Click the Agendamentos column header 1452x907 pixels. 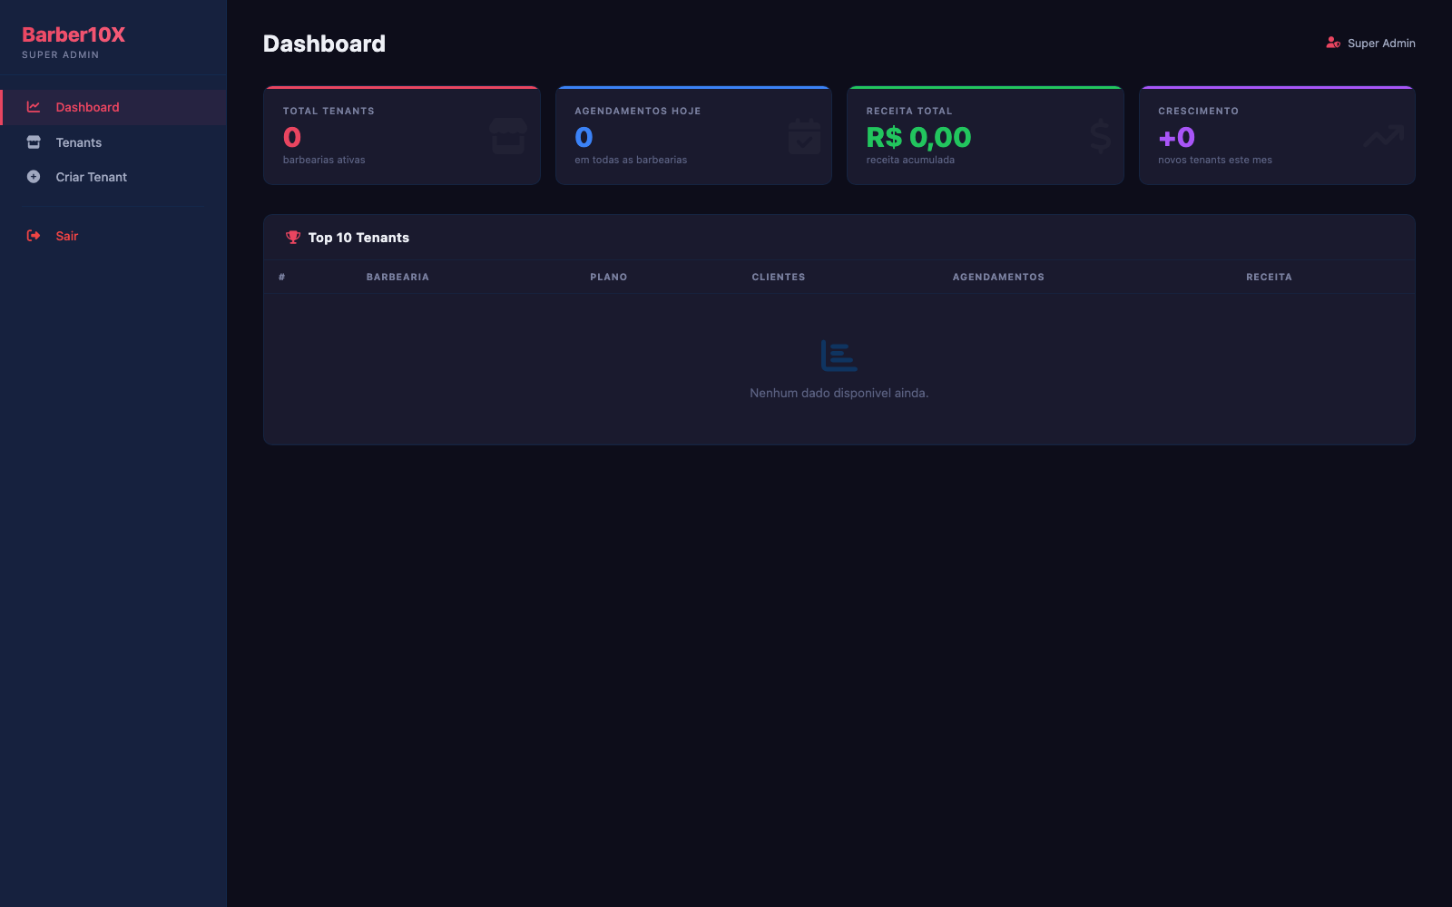pos(998,277)
